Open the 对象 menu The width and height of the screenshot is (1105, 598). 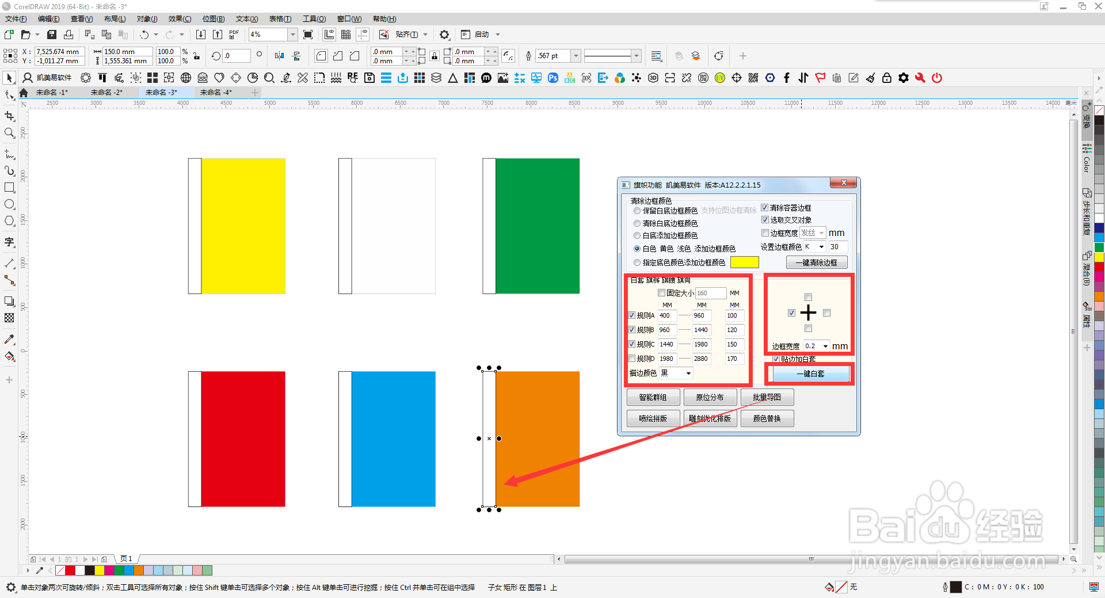click(147, 19)
